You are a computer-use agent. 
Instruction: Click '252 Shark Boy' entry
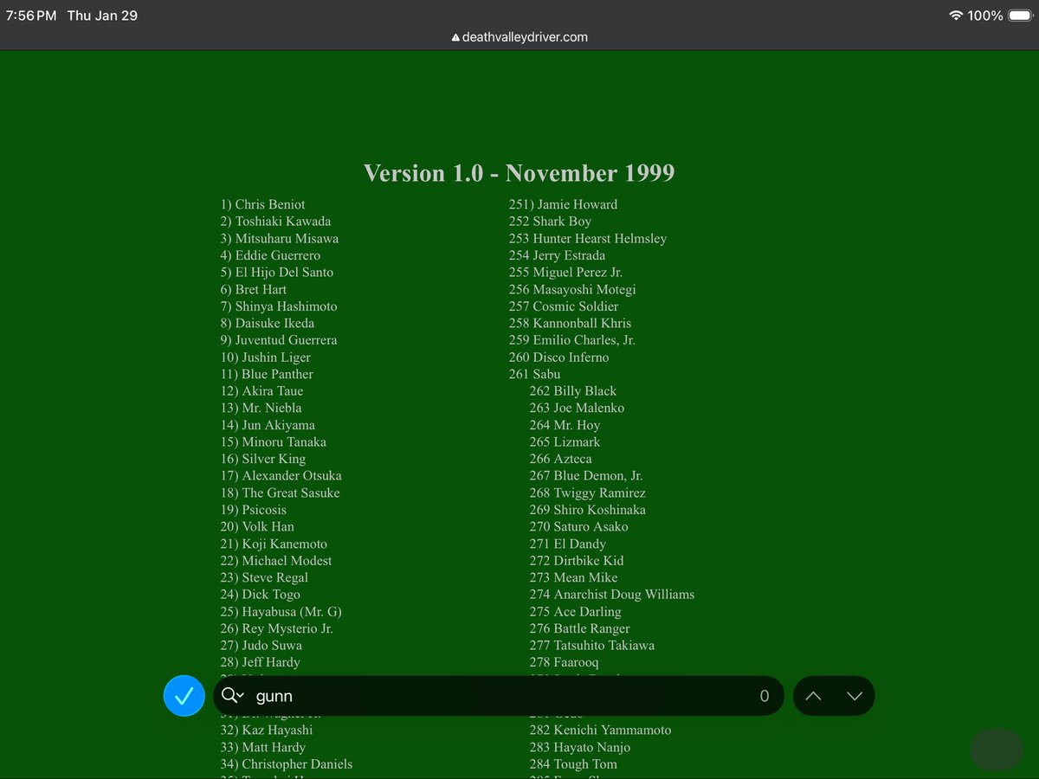[x=550, y=222]
